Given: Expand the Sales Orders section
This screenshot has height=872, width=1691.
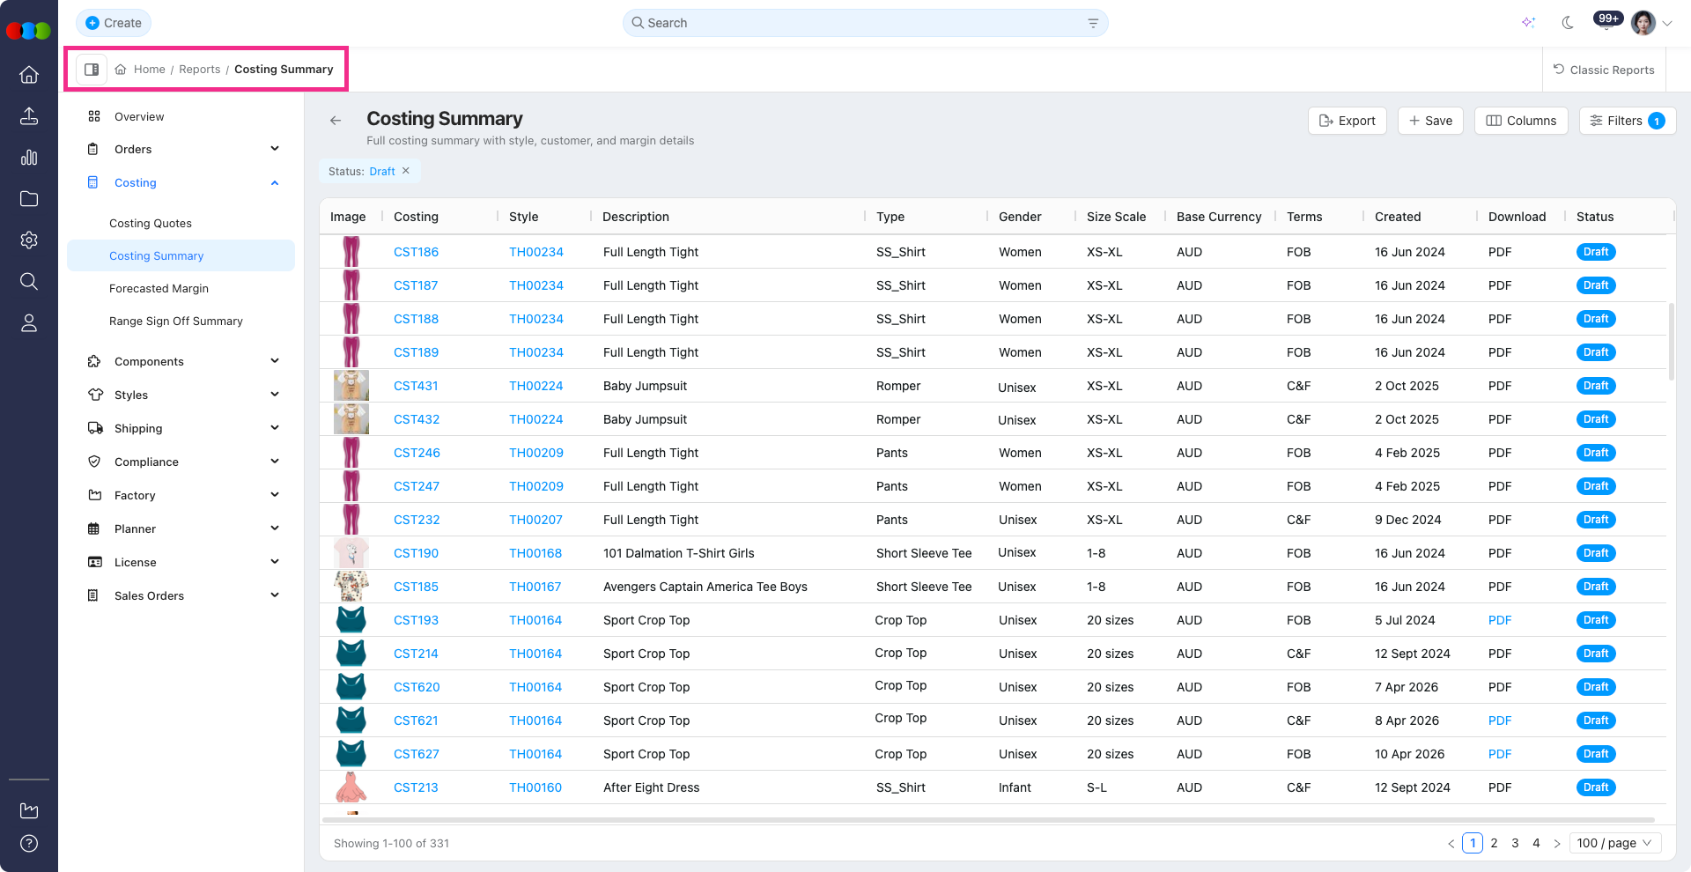Looking at the screenshot, I should [181, 595].
